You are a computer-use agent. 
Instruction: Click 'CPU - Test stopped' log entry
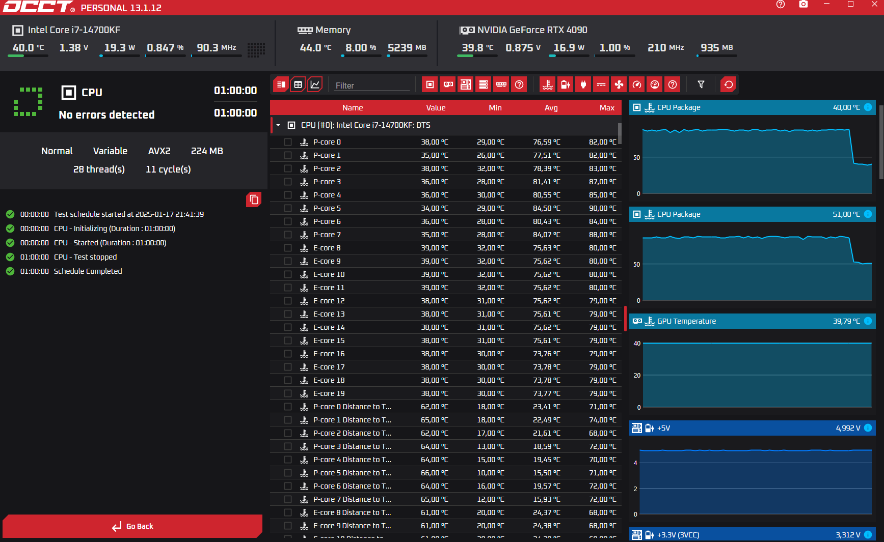click(x=85, y=257)
